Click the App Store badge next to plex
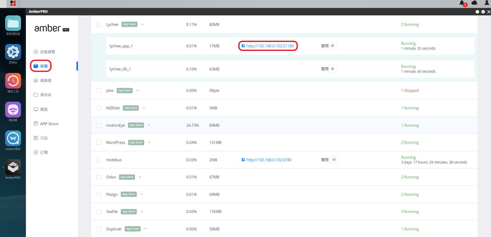This screenshot has width=491, height=237. tap(125, 91)
